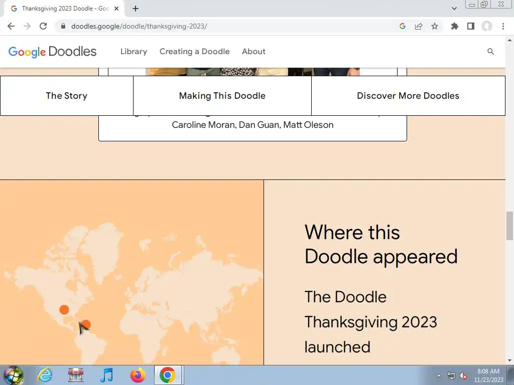This screenshot has height=385, width=514.
Task: Open the Extensions puzzle icon
Action: [455, 26]
